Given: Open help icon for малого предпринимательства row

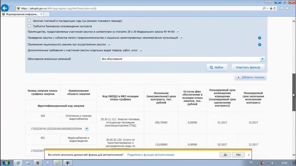Looking at the screenshot, I should [x=259, y=38].
